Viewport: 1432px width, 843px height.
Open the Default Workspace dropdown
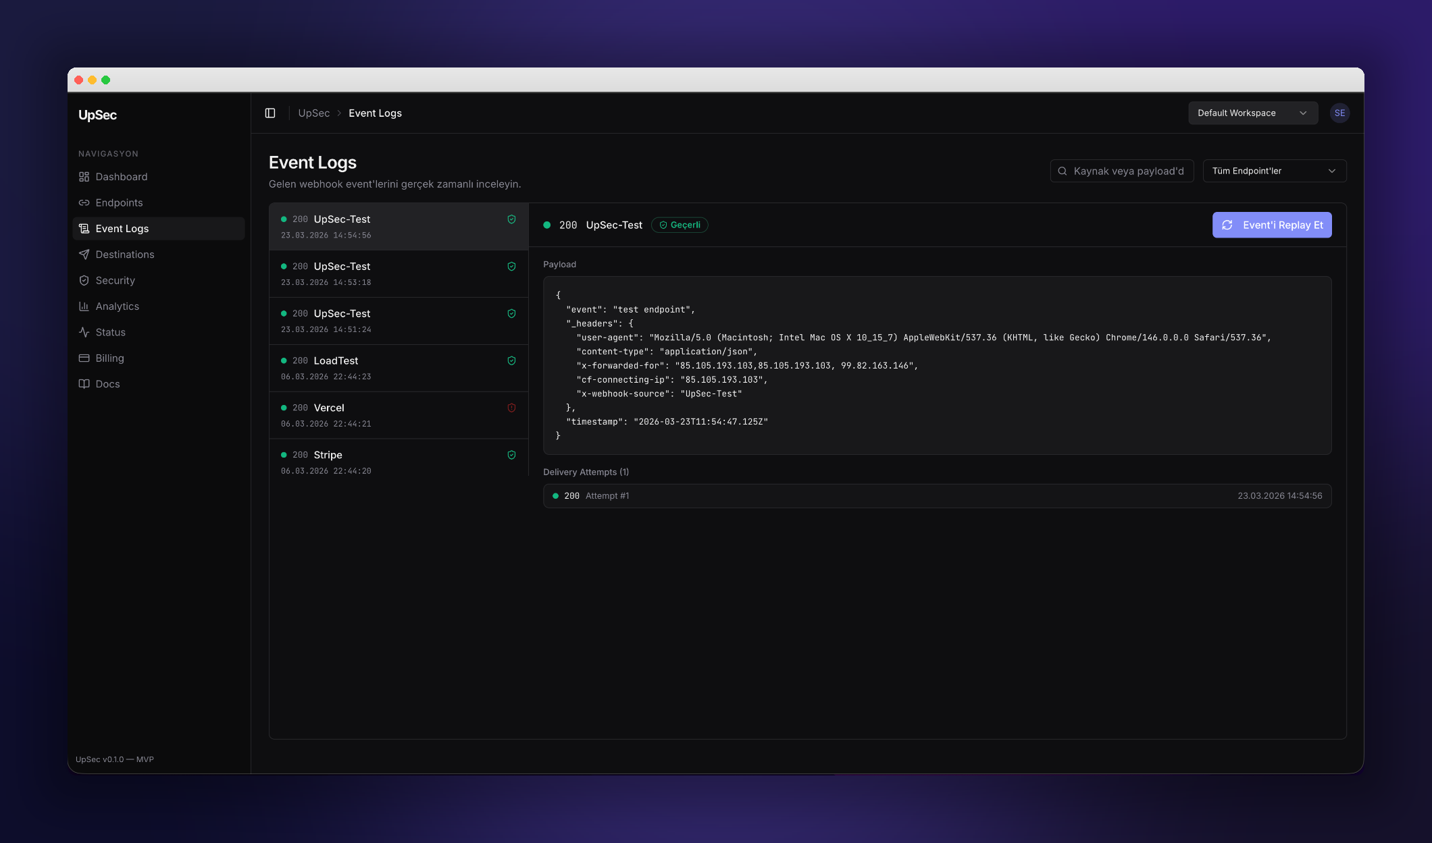(1252, 113)
